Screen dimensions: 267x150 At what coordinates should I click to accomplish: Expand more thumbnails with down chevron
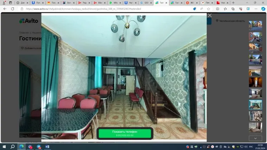coord(255,138)
